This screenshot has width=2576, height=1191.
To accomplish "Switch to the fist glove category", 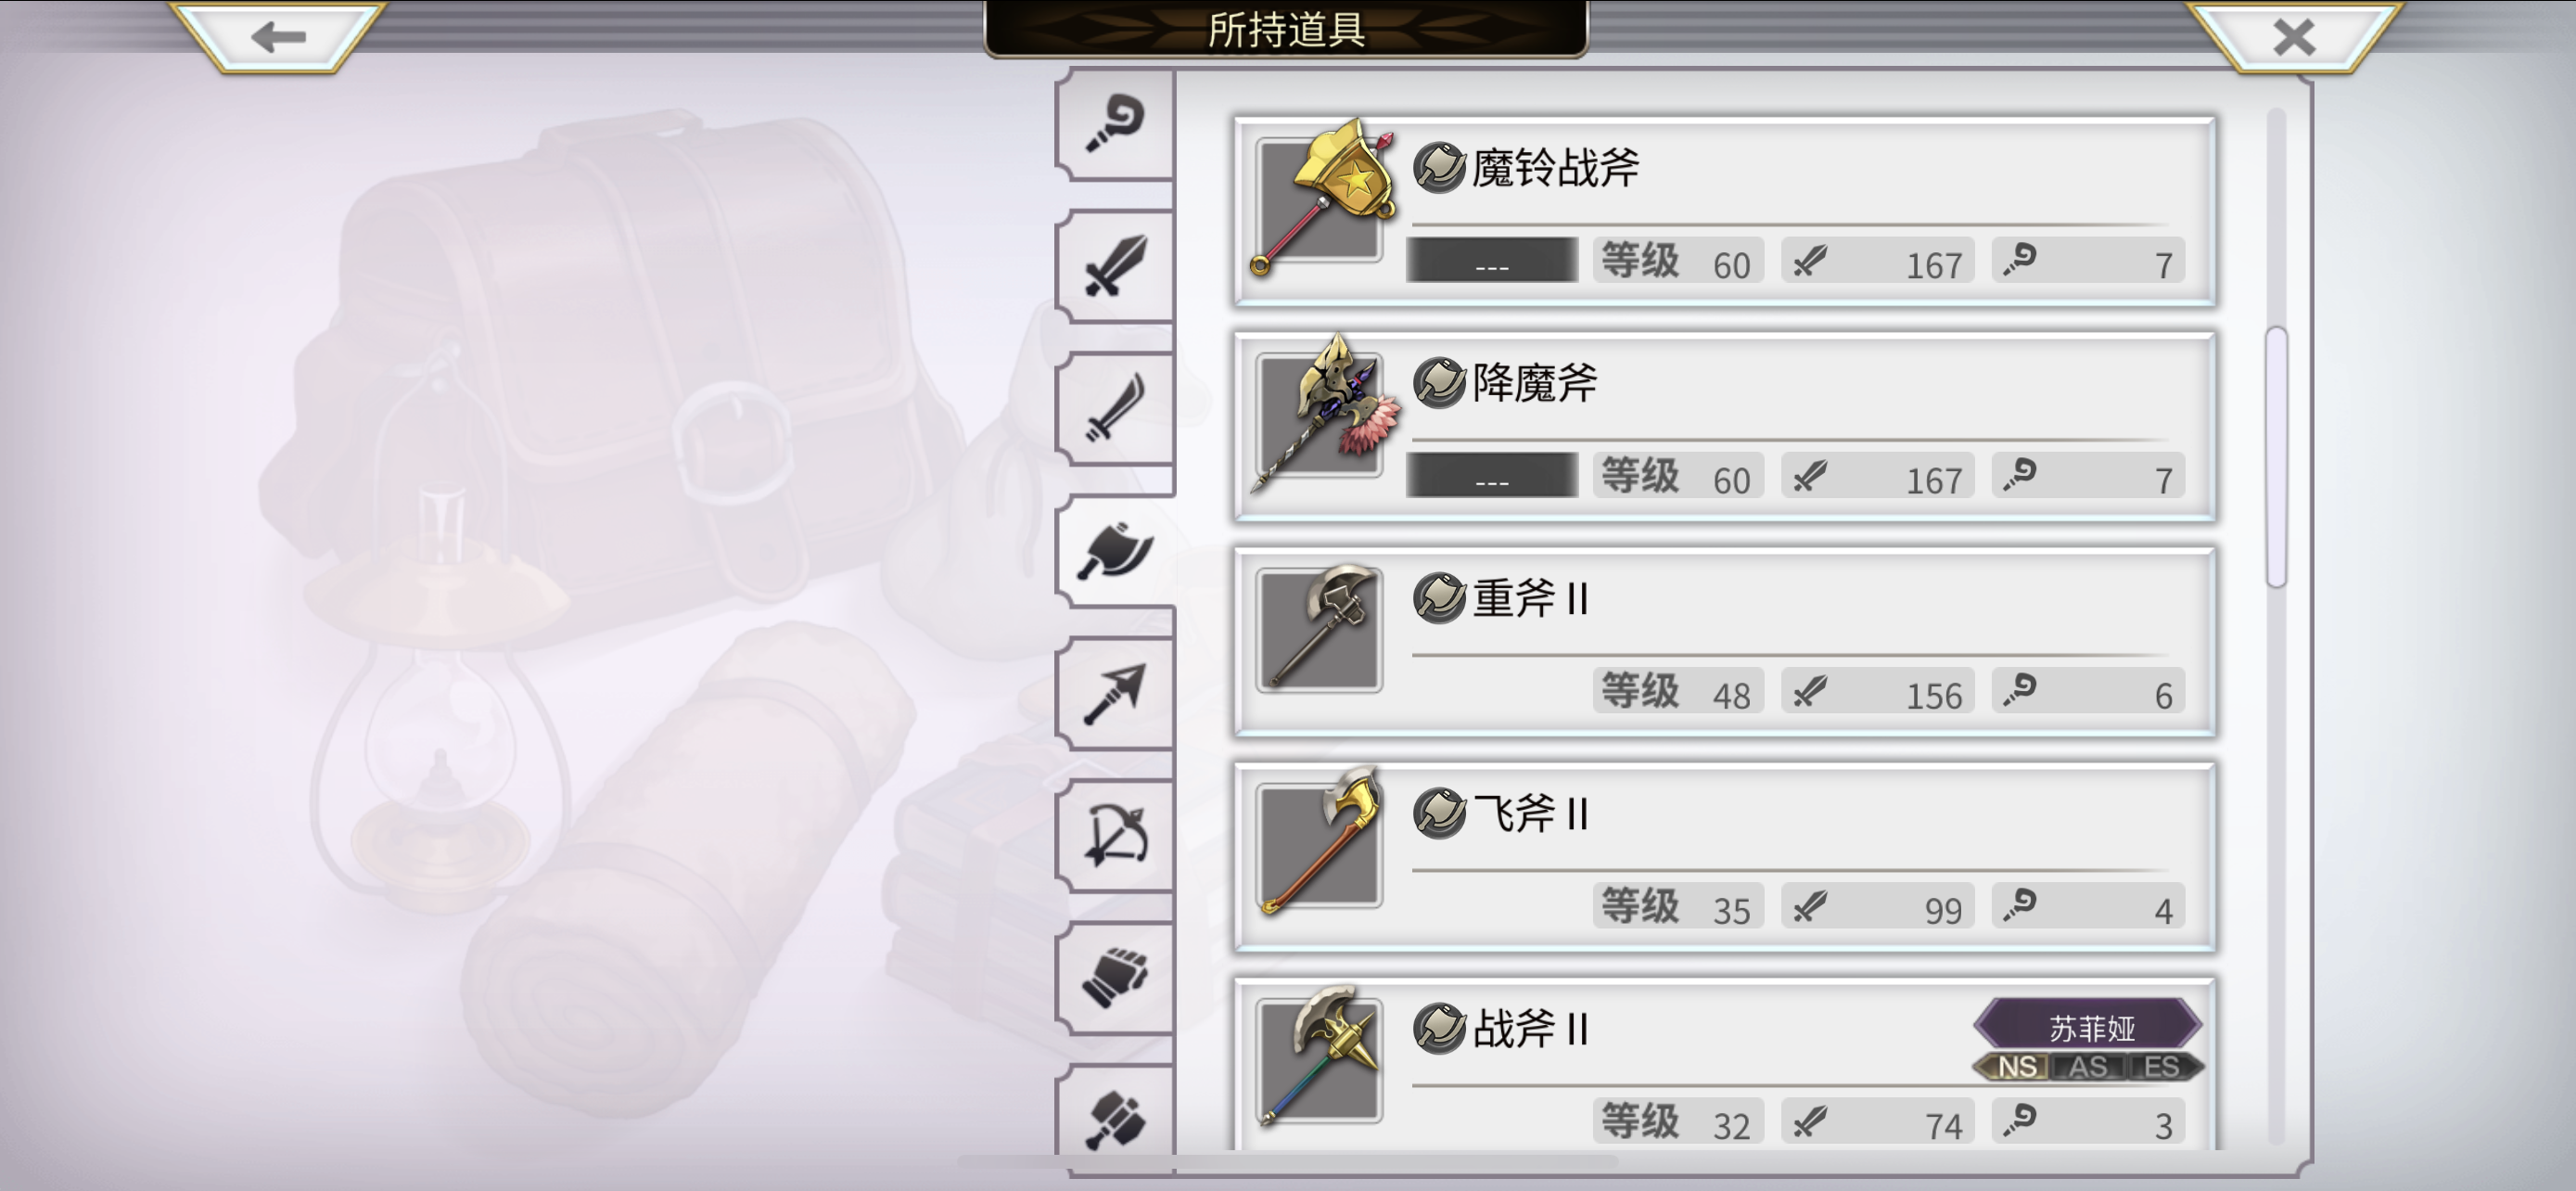I will (1115, 977).
